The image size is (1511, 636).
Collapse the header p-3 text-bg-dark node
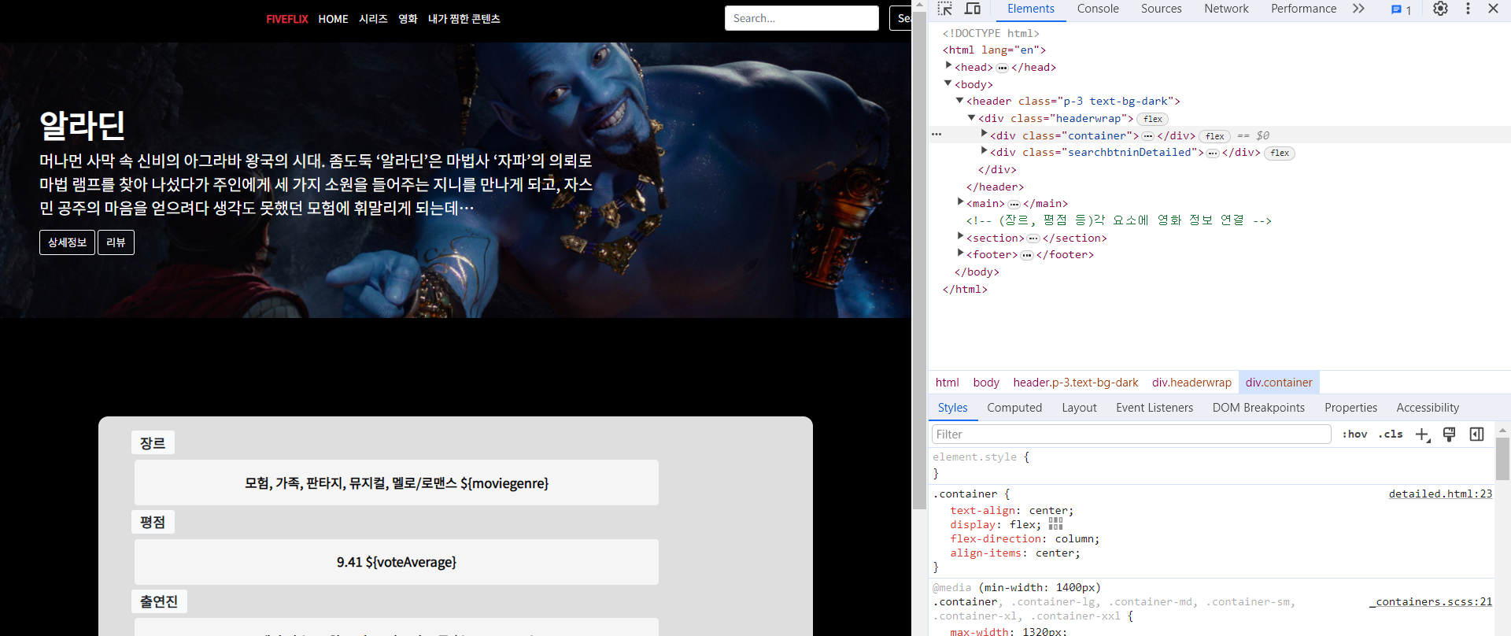tap(960, 101)
